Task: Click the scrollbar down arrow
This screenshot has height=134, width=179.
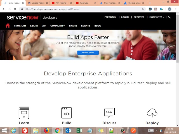Action: (x=177, y=125)
